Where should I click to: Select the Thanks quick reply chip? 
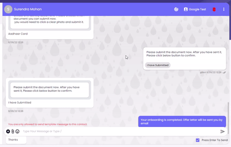click(x=16, y=140)
